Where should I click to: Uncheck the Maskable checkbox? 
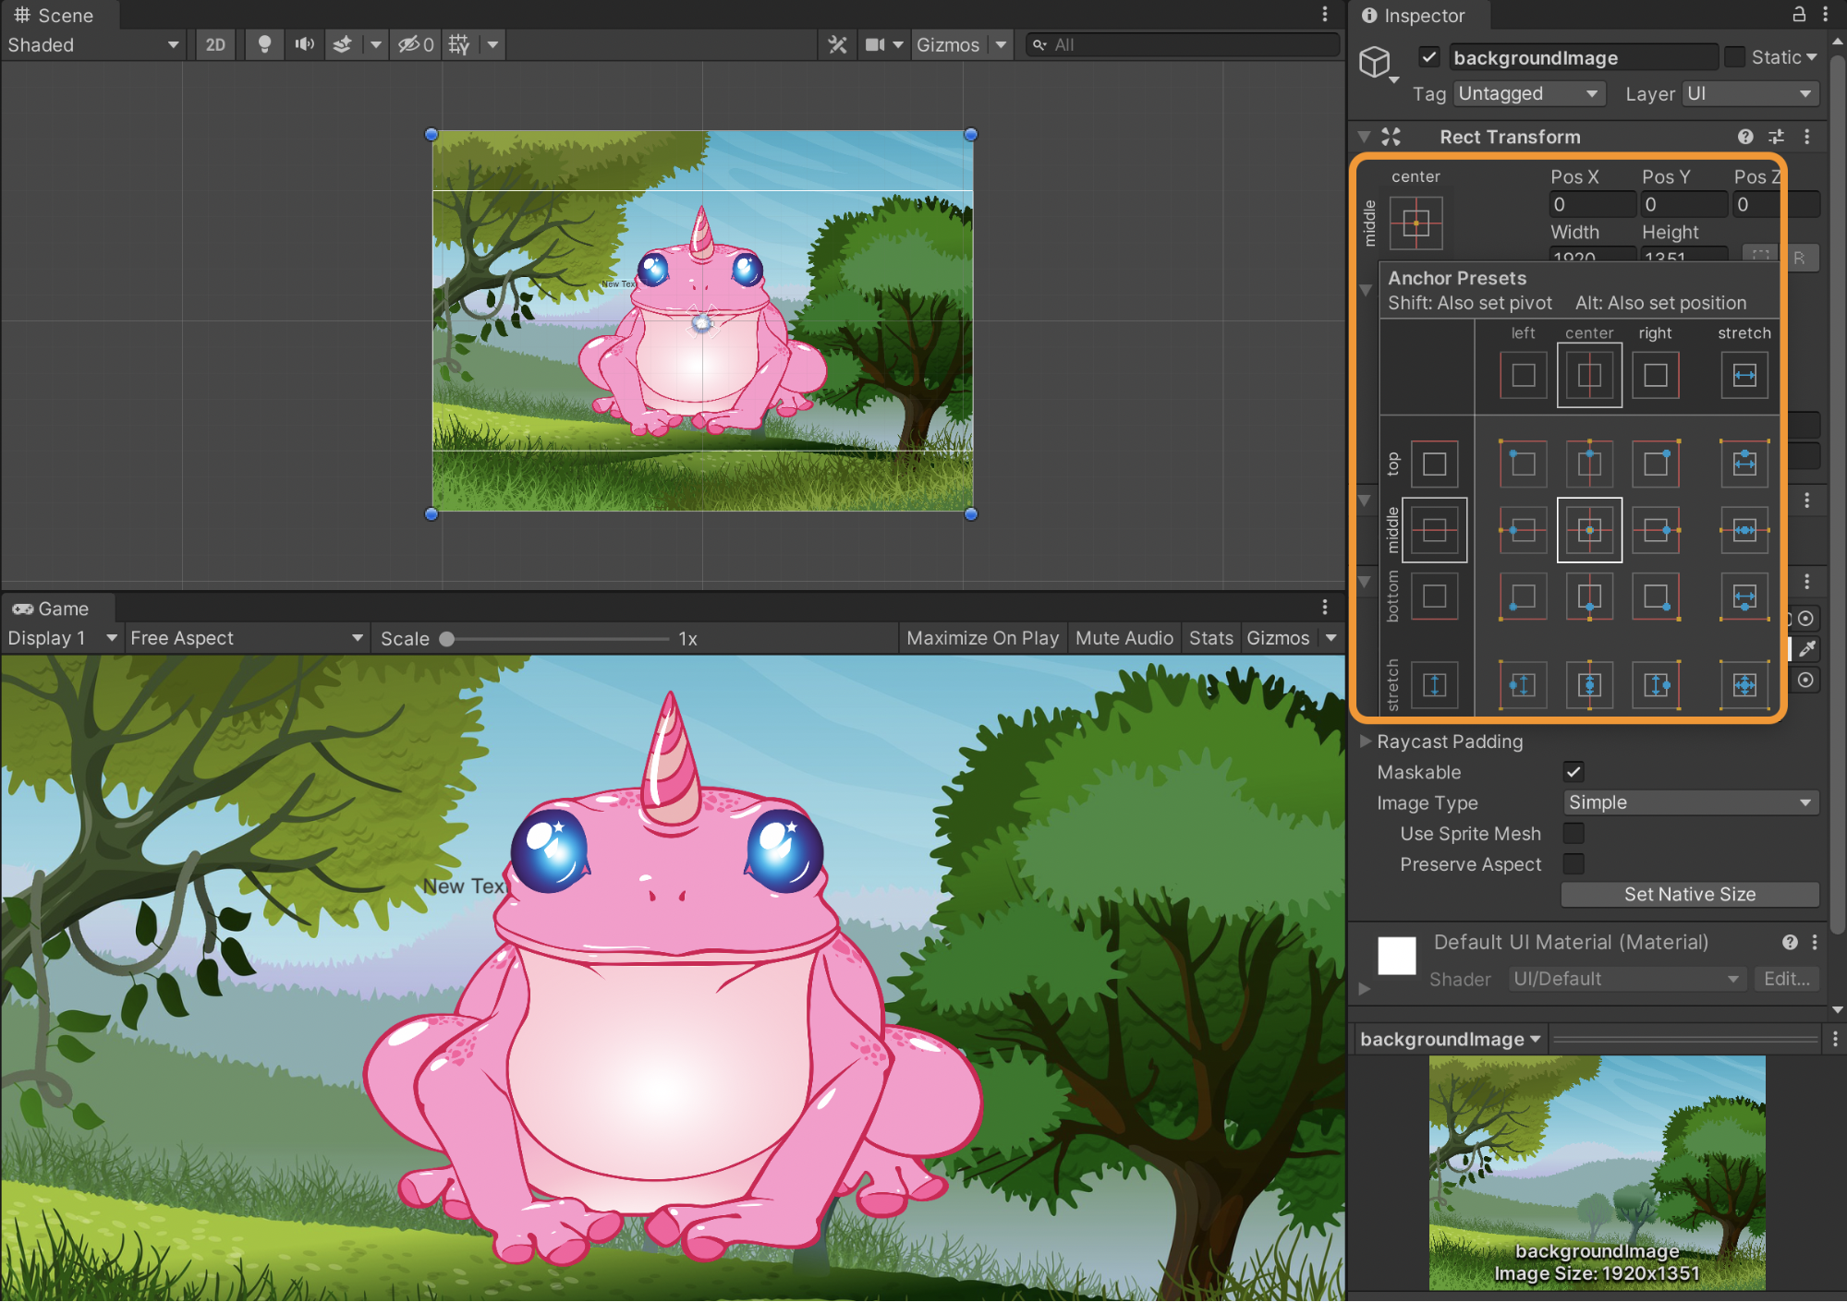[1574, 772]
